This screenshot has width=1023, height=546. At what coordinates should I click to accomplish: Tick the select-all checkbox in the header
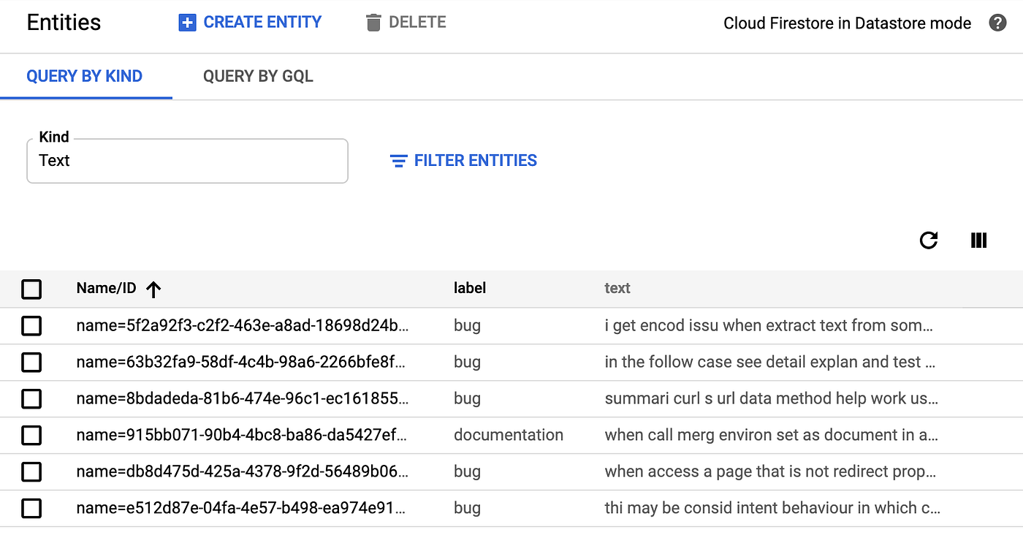31,289
